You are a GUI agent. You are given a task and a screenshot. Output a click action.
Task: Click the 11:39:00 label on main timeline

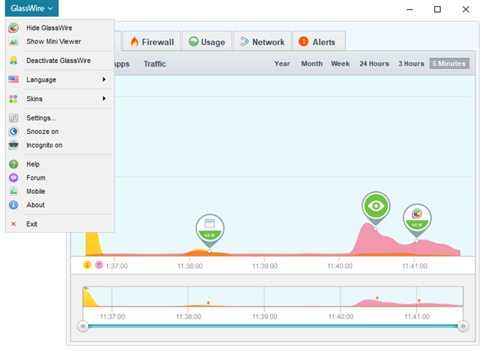pos(265,266)
